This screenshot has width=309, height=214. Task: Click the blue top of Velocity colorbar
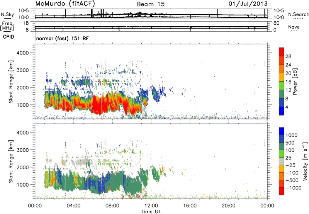[x=282, y=131]
